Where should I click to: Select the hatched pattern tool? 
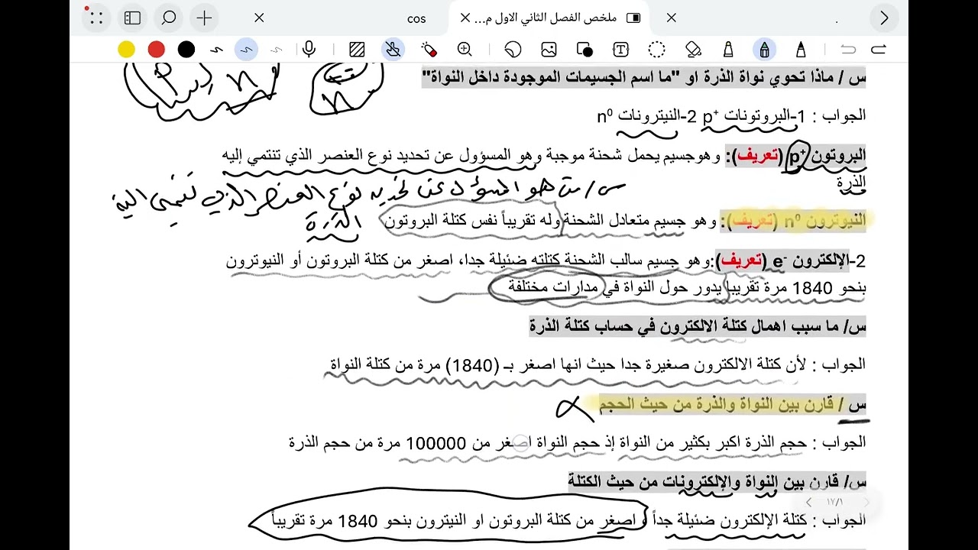tap(357, 50)
